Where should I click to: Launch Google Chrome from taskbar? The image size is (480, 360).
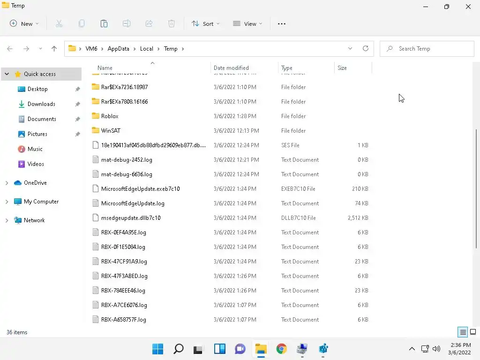coord(281,349)
